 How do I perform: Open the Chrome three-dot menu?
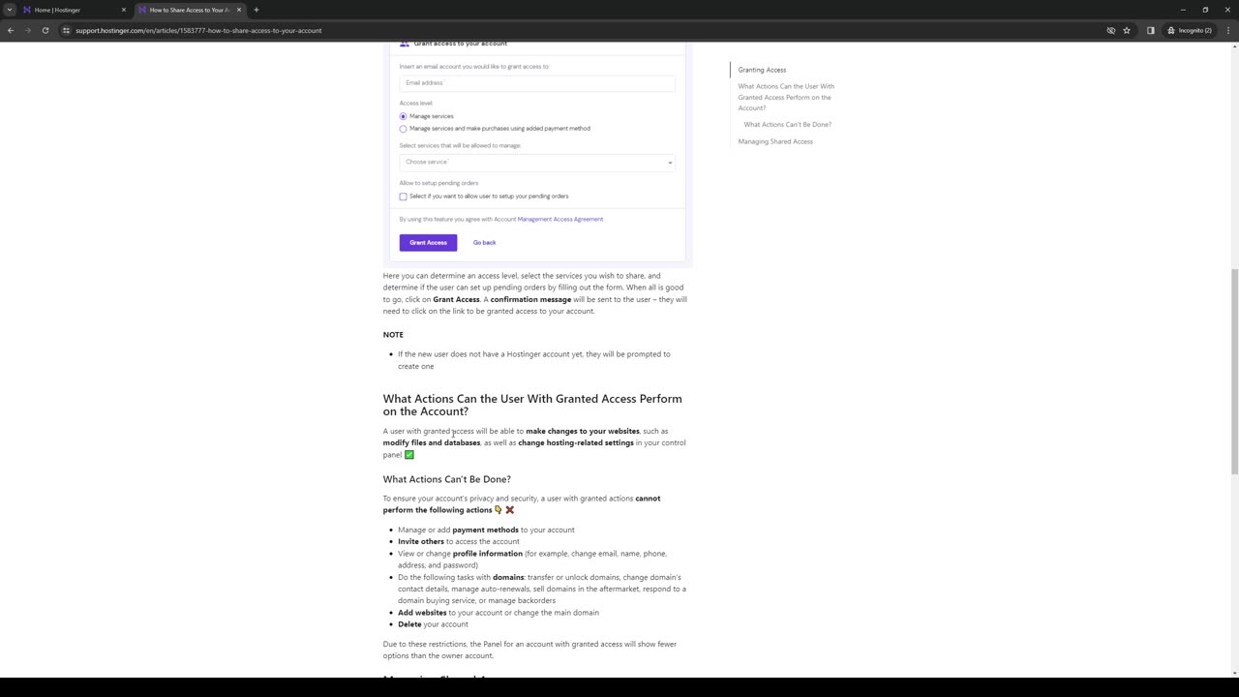(1227, 30)
